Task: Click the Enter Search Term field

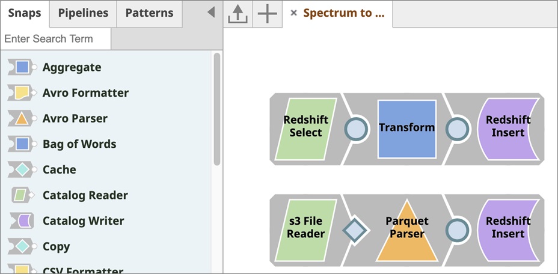Action: (55, 38)
